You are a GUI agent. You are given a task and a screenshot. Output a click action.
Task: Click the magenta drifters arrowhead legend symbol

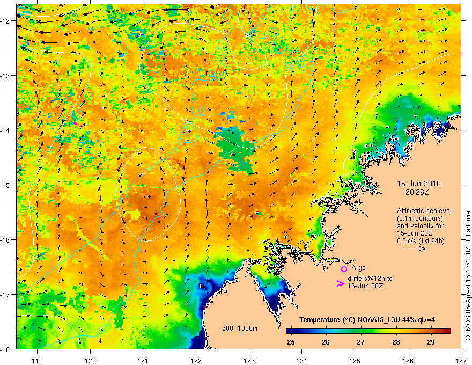340,283
